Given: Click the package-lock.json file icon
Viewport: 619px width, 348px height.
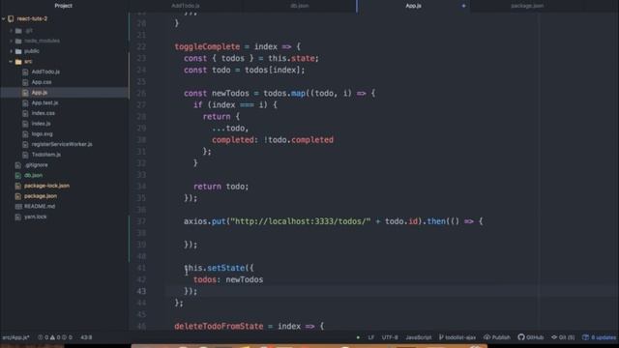Looking at the screenshot, I should pos(17,186).
